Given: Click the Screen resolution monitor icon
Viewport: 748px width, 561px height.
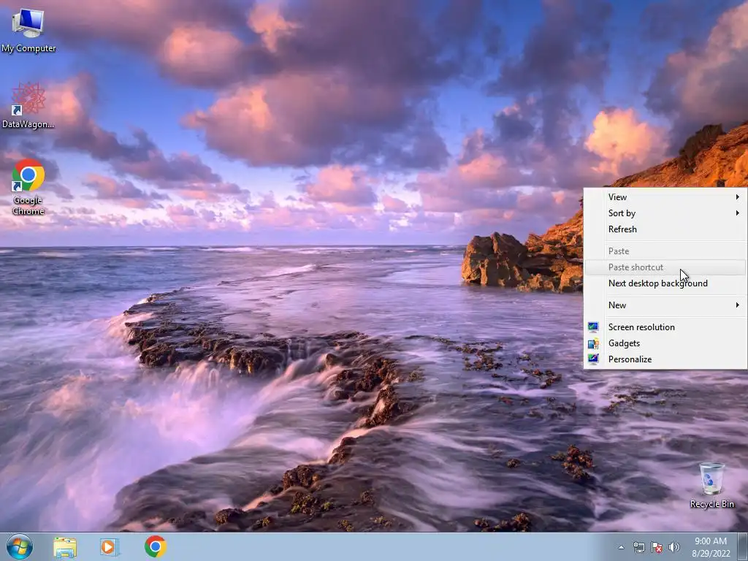Looking at the screenshot, I should click(x=593, y=327).
